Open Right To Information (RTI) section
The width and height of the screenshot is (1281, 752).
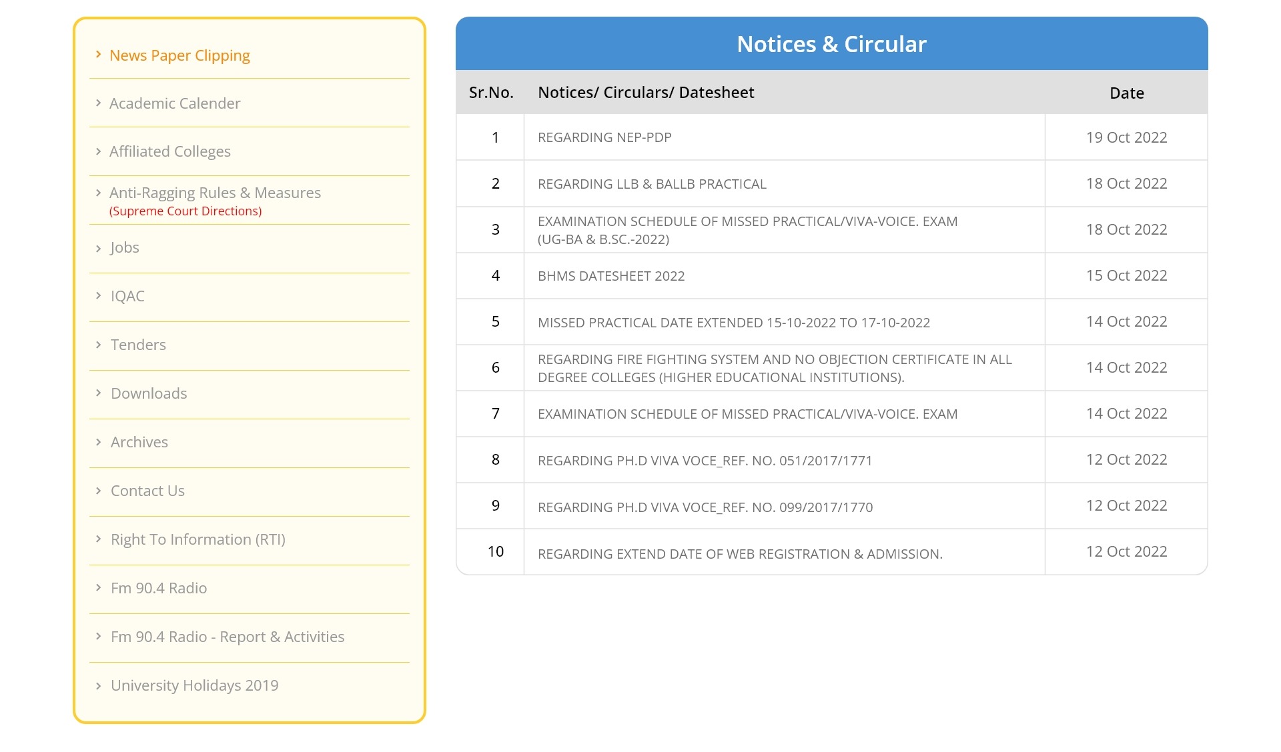(x=197, y=539)
